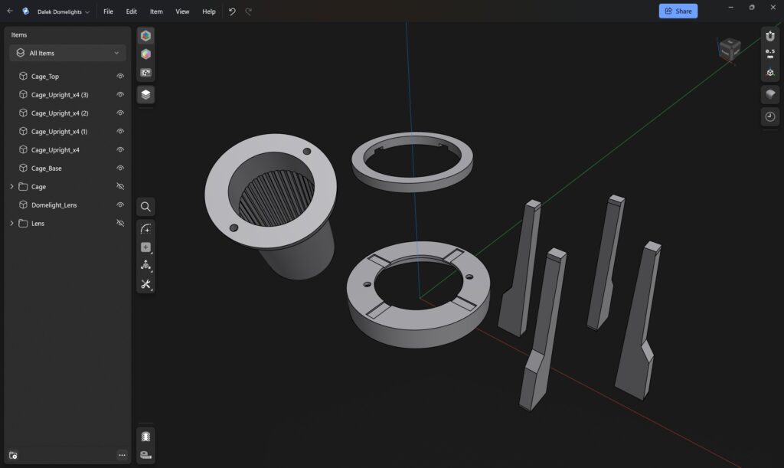Open the All Items filter dropdown
The image size is (784, 468).
[x=67, y=53]
